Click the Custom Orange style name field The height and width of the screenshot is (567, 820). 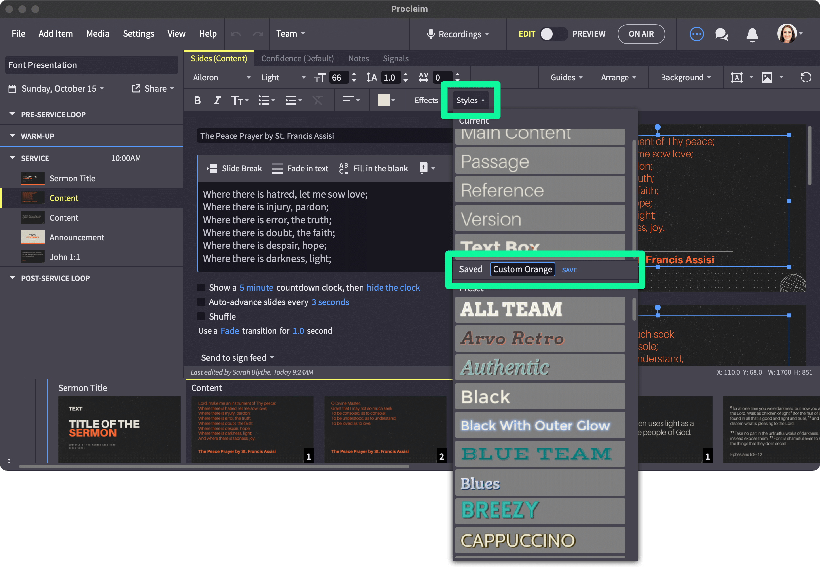pos(522,269)
